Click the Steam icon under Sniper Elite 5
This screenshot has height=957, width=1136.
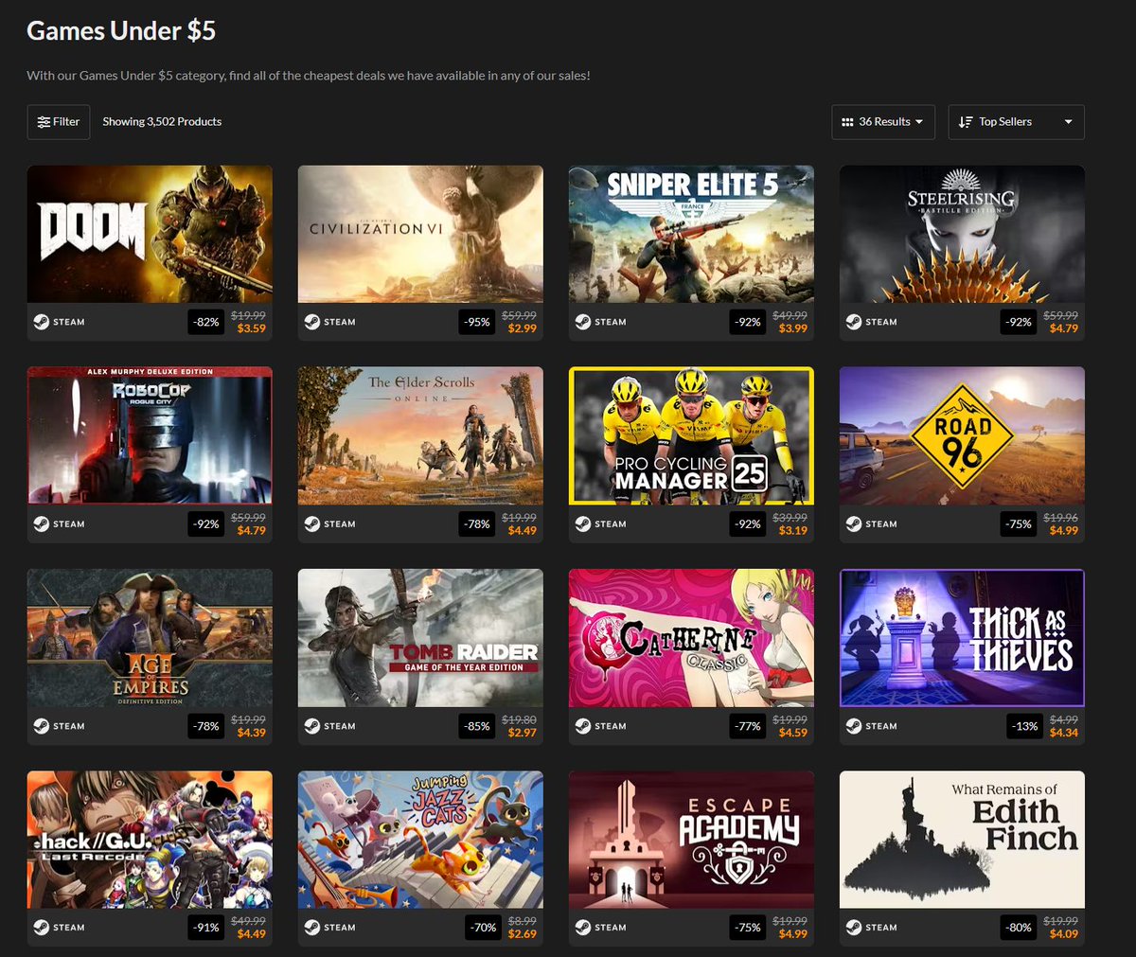tap(583, 322)
